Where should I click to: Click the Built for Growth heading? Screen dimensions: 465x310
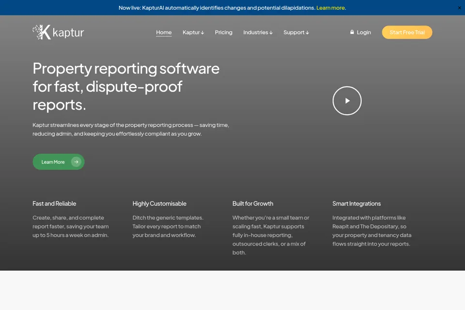pyautogui.click(x=253, y=203)
